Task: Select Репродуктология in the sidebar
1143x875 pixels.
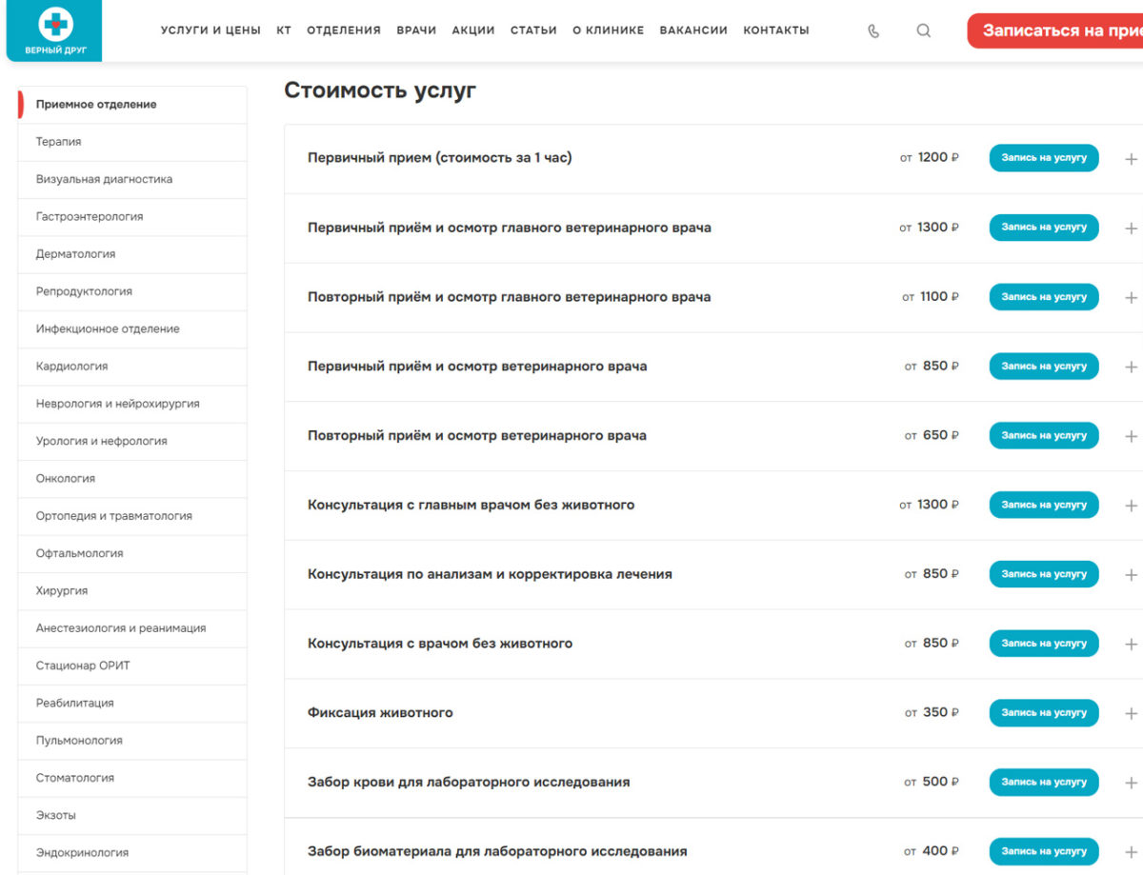Action: click(x=132, y=291)
